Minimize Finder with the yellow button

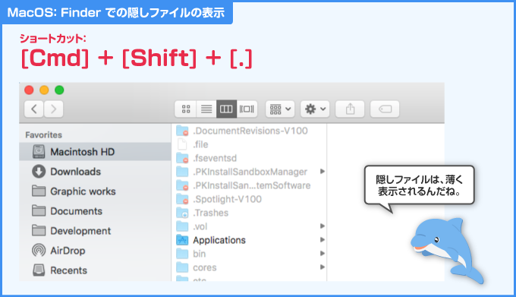point(44,90)
